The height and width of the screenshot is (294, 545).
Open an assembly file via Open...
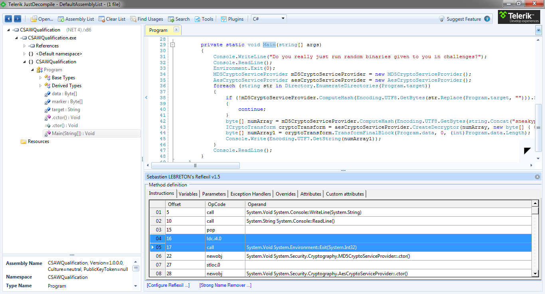(x=42, y=19)
